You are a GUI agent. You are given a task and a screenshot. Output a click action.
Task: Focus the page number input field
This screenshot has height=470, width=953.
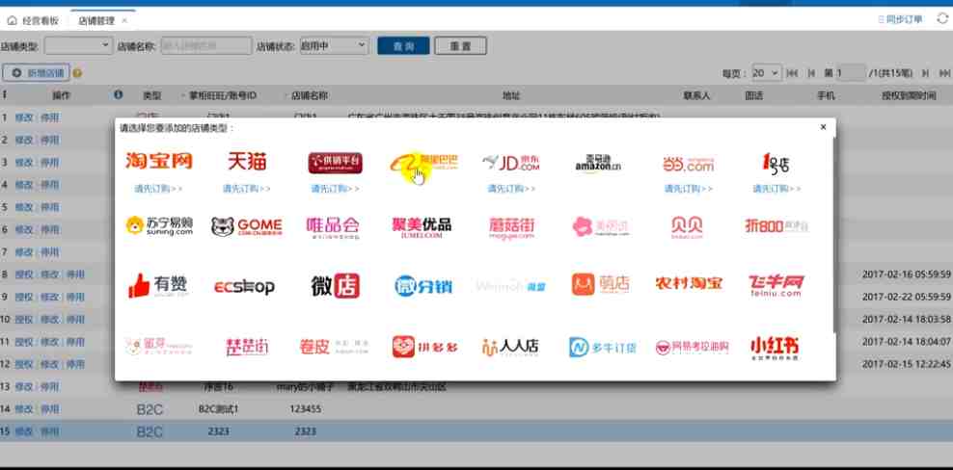tap(851, 73)
